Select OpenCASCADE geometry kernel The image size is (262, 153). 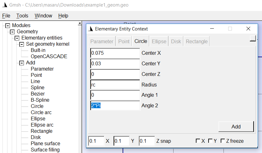49,56
